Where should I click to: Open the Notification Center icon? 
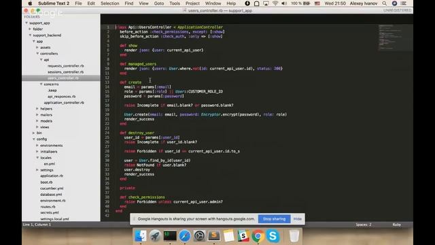click(404, 3)
